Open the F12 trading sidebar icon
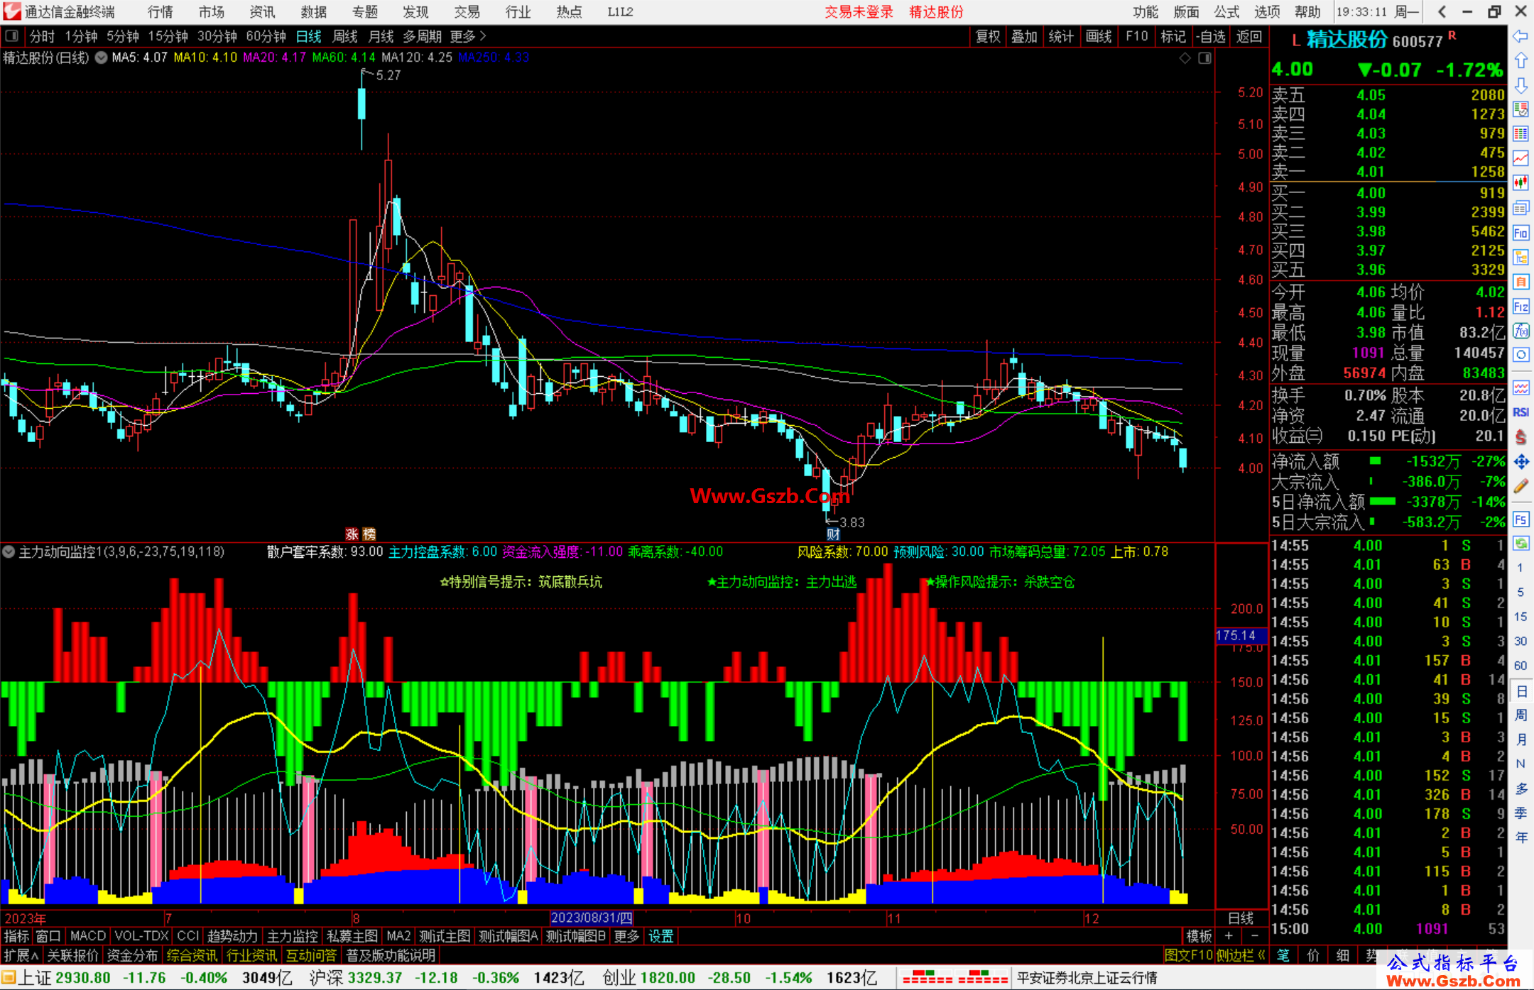Screen dimensions: 1534x990 (x=1521, y=307)
